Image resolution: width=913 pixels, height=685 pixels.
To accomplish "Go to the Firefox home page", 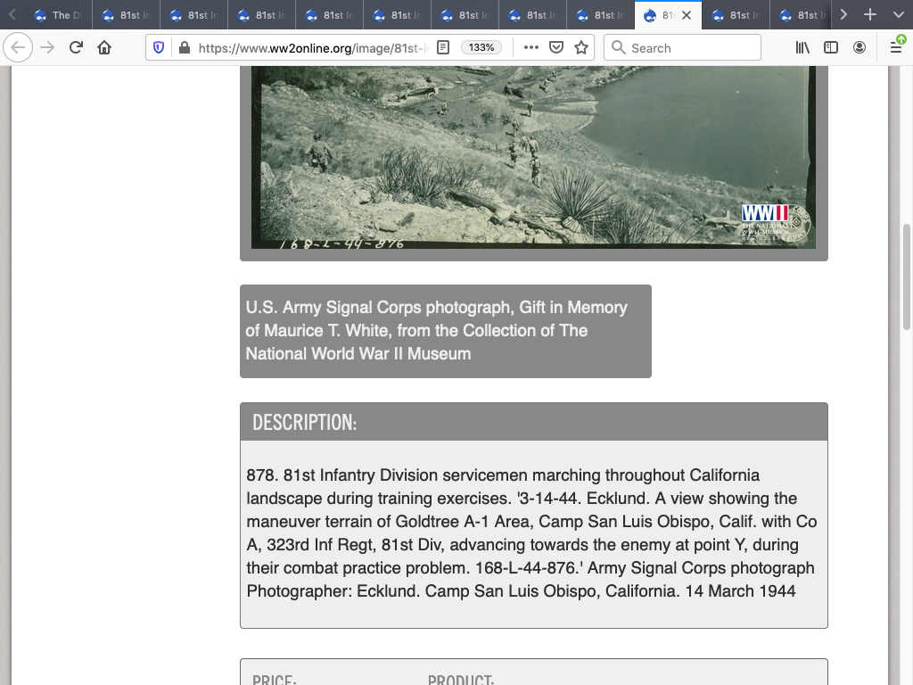I will click(x=104, y=47).
